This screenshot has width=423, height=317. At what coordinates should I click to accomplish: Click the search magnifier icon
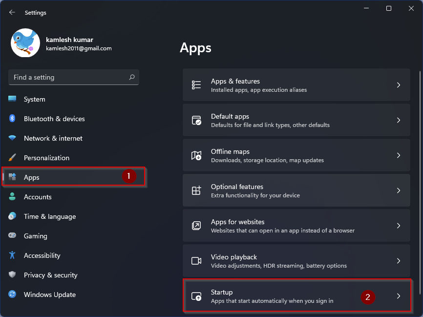click(x=131, y=77)
